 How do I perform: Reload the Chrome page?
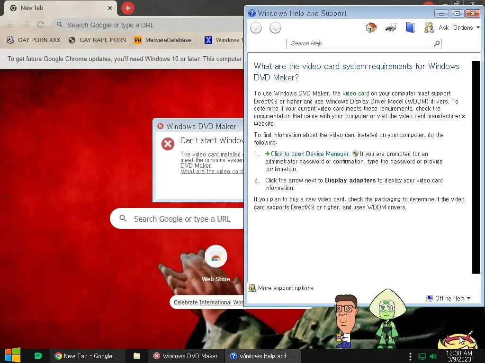click(x=41, y=25)
